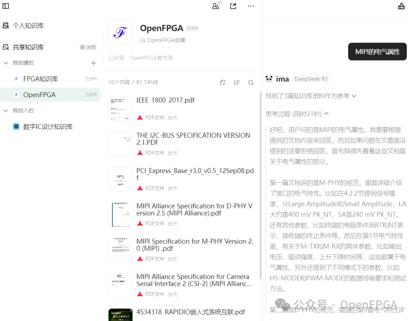This screenshot has height=321, width=410.
Task: Click the file list scrollbar
Action: (x=260, y=185)
